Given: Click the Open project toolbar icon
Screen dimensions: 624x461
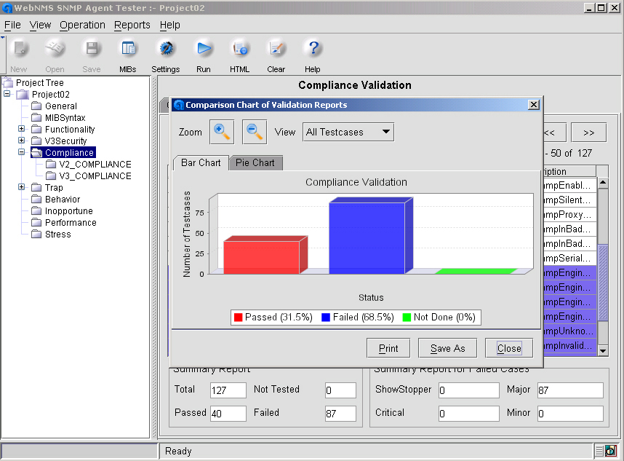Looking at the screenshot, I should [x=55, y=49].
